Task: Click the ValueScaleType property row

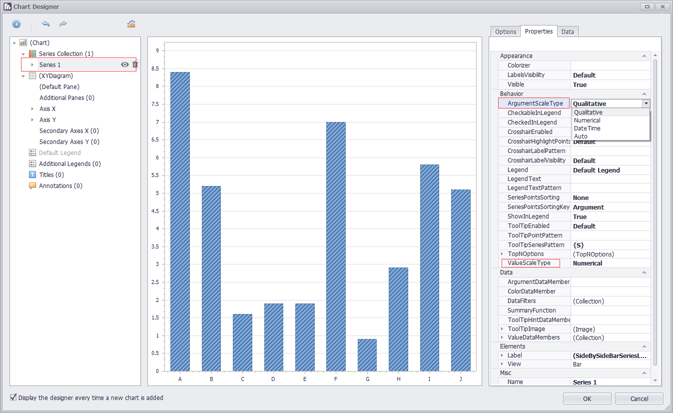Action: click(575, 263)
